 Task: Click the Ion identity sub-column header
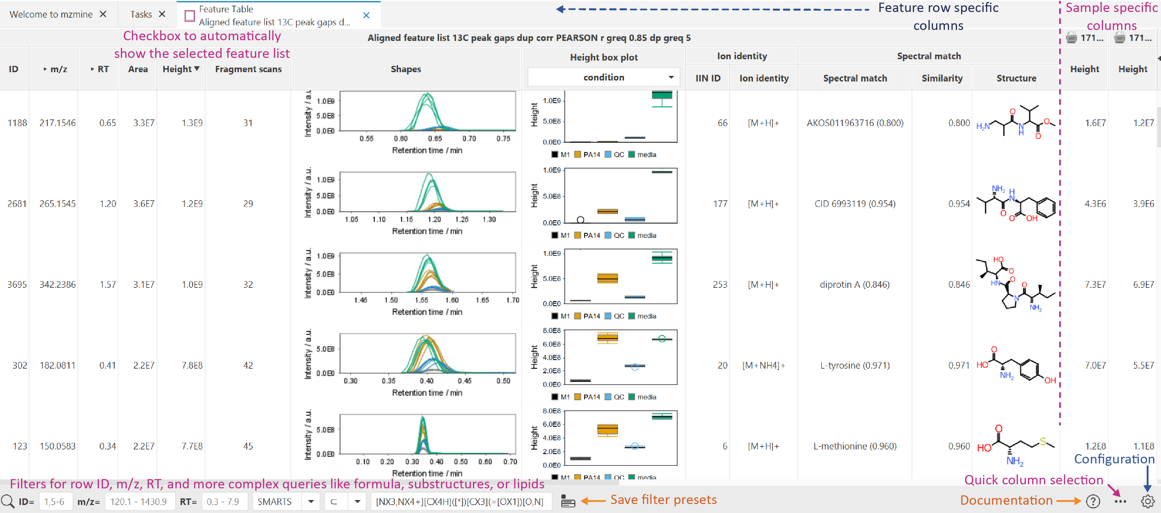point(764,78)
